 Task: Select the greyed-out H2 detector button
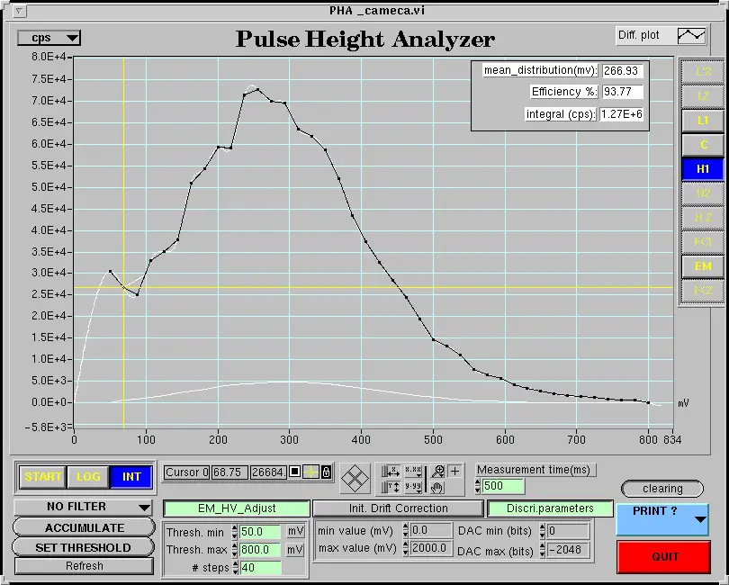[x=703, y=193]
